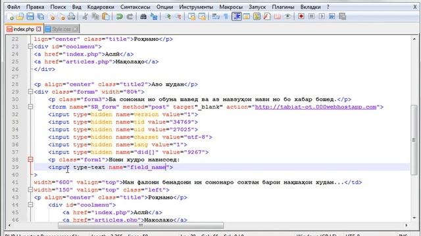The width and height of the screenshot is (421, 236).
Task: Click the Zoom In toolbar icon
Action: (x=168, y=17)
